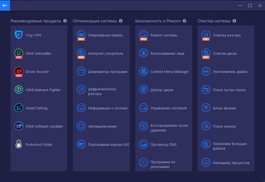The height and width of the screenshot is (182, 265).
Task: Open Поисковик больших файлов icon
Action: (206, 144)
